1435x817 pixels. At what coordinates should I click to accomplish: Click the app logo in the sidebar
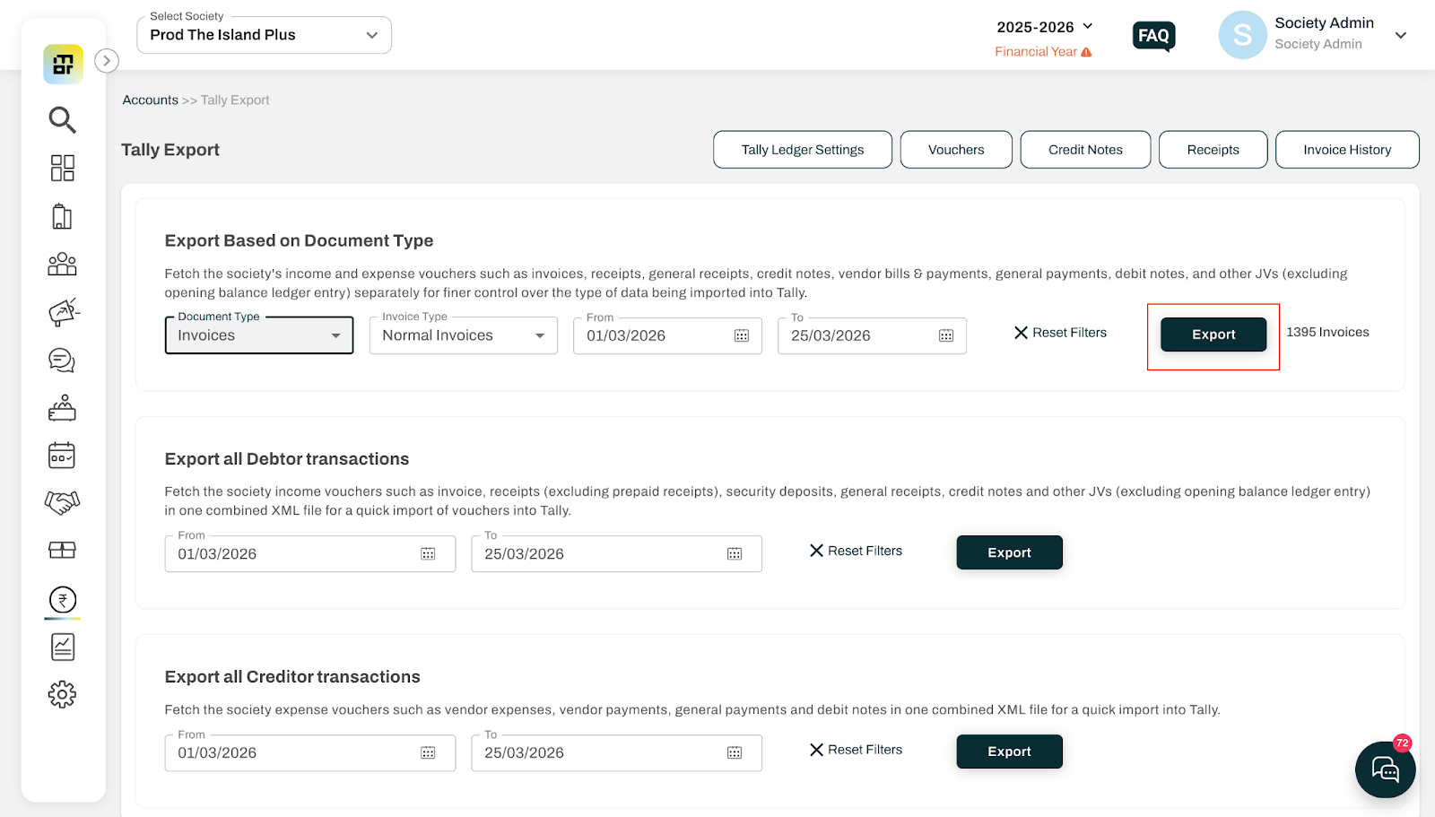(x=63, y=65)
